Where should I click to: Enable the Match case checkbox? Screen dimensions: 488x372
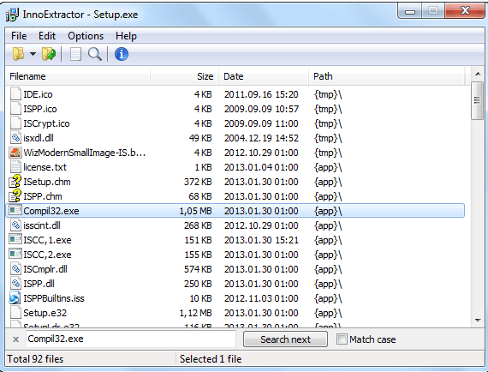click(x=342, y=339)
